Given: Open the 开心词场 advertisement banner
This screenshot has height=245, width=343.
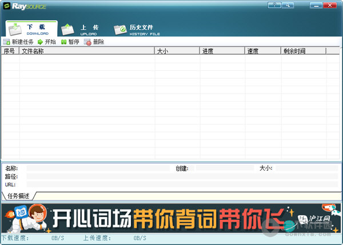Looking at the screenshot, I should [x=171, y=218].
